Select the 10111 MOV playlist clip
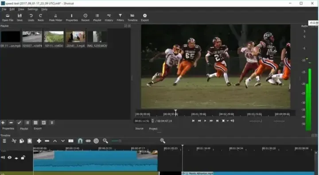 (54, 37)
